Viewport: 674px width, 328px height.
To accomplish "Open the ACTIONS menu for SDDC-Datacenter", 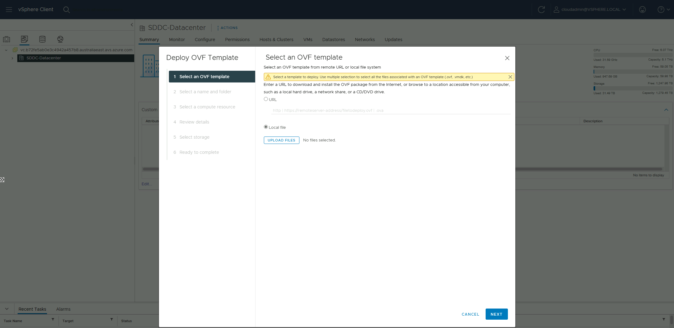I will [x=227, y=28].
